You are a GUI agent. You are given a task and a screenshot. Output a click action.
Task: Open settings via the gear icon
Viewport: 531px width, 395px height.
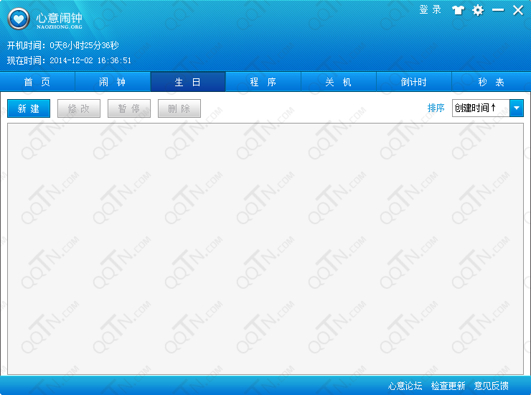click(478, 10)
